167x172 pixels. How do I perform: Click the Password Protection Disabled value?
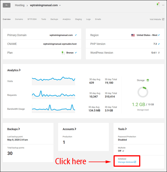(122, 140)
